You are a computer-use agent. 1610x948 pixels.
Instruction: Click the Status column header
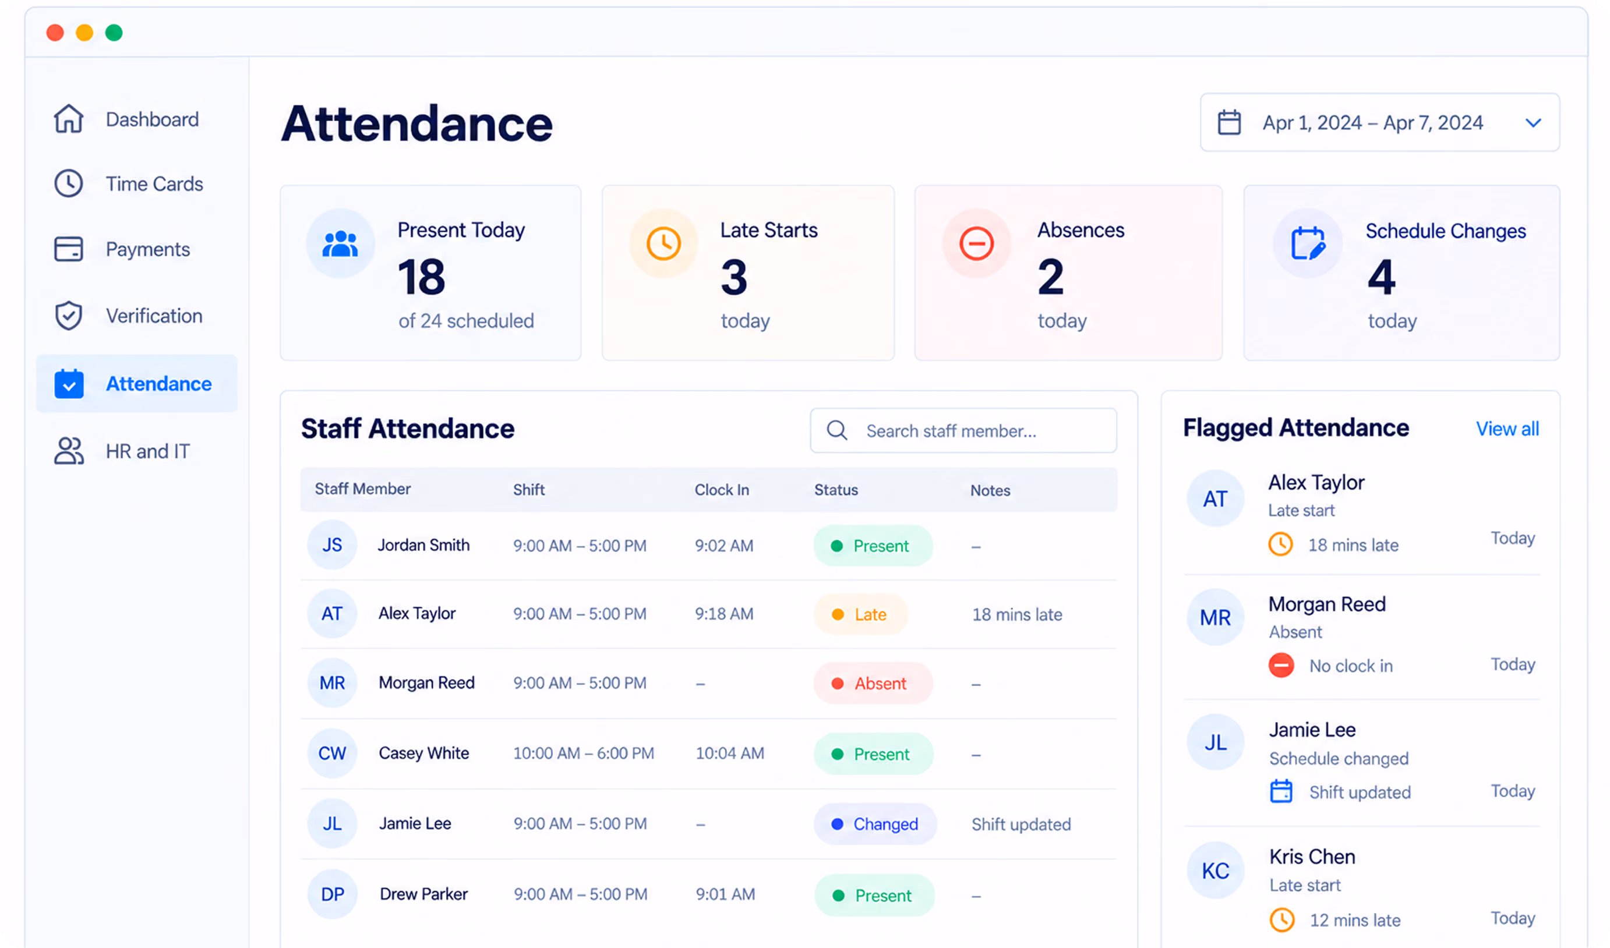[x=836, y=490]
